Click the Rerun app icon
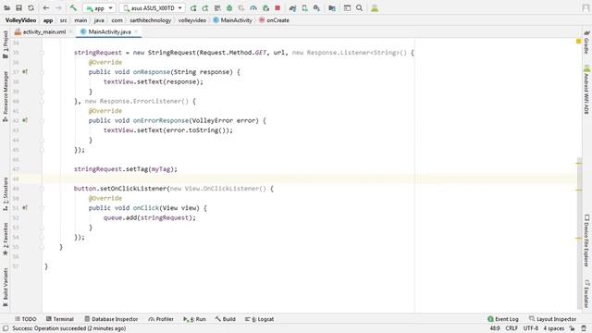The height and width of the screenshot is (333, 592). coord(193,8)
